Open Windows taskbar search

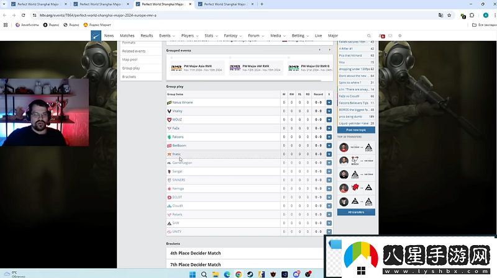pyautogui.click(x=204, y=274)
